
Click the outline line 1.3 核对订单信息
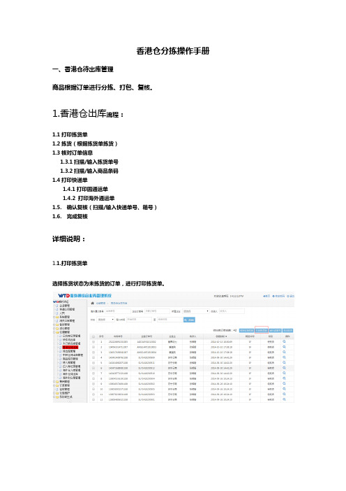click(x=73, y=152)
